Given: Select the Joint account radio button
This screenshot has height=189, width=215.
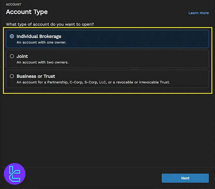Looking at the screenshot, I should pyautogui.click(x=11, y=56).
